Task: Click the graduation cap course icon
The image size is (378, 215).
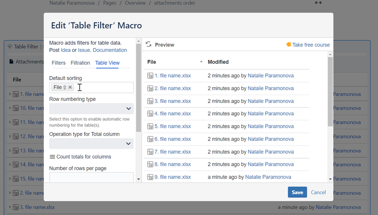Action: point(289,44)
